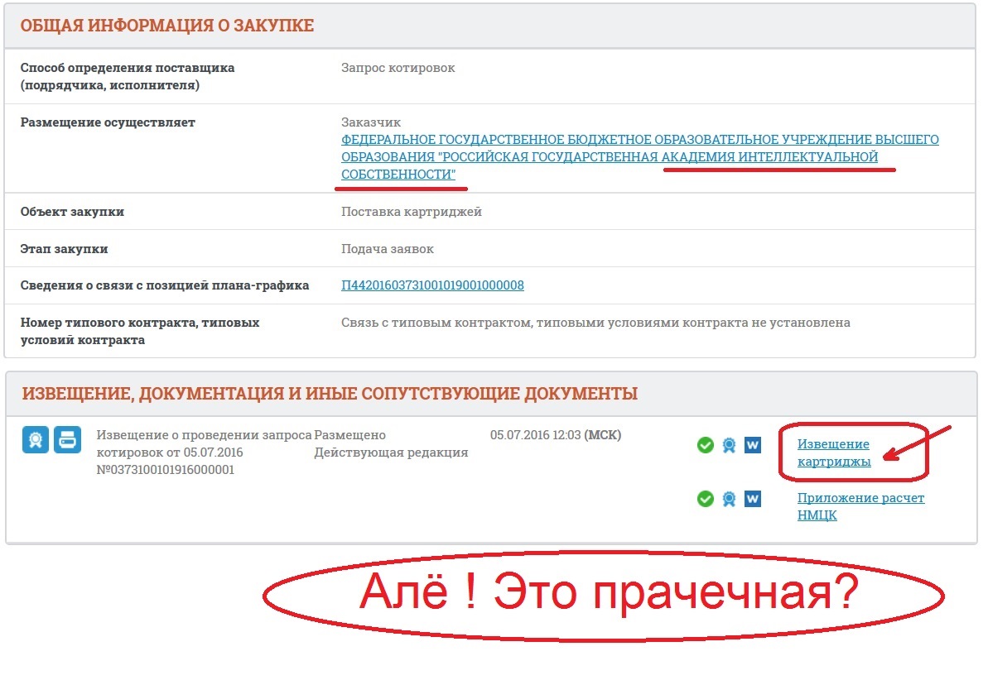This screenshot has height=680, width=988.
Task: Click the ИЗВЕЩЕНИЕ, ДОКУМЕНТАЦИЯ section header
Action: pos(330,394)
